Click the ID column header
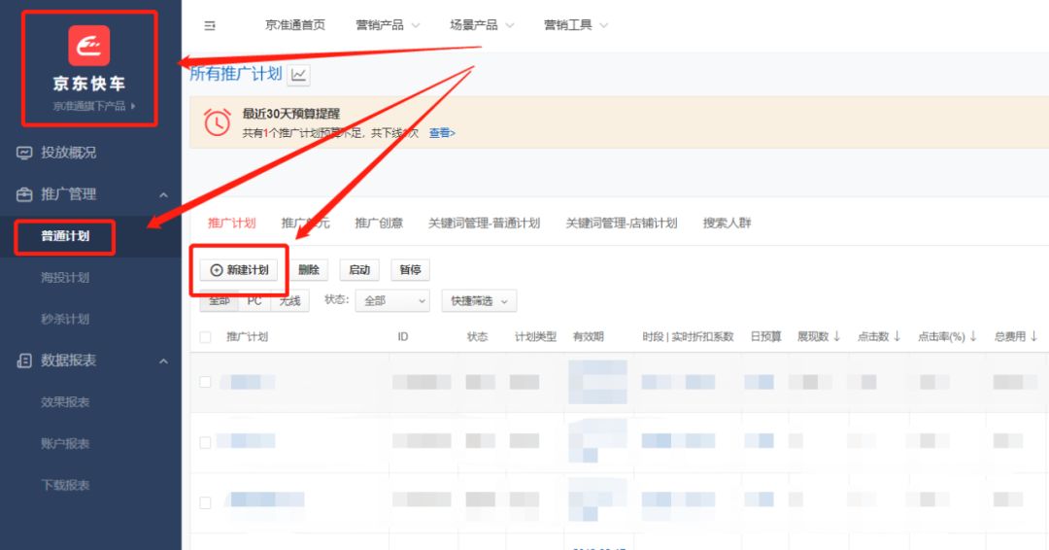 pos(403,336)
